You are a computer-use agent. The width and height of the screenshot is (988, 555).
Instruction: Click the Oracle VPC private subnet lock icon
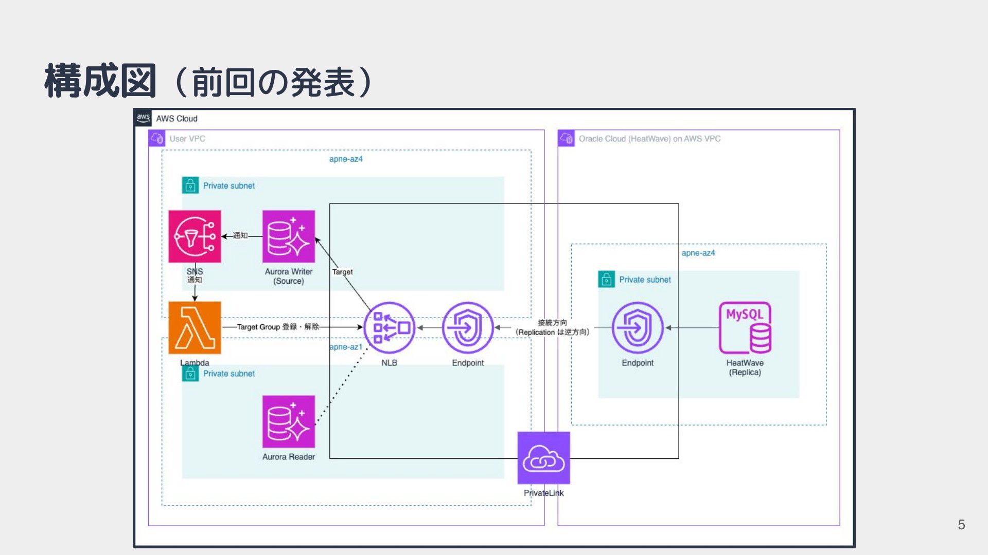click(x=607, y=280)
